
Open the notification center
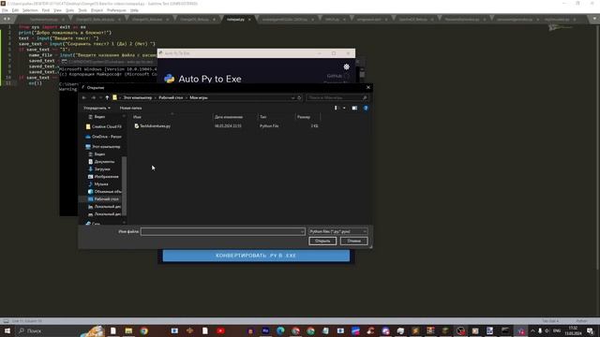590,330
